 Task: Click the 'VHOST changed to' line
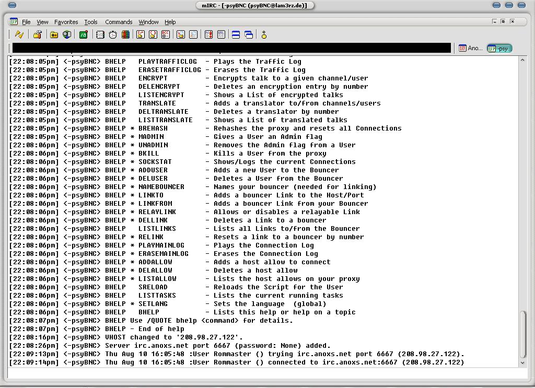[126, 337]
